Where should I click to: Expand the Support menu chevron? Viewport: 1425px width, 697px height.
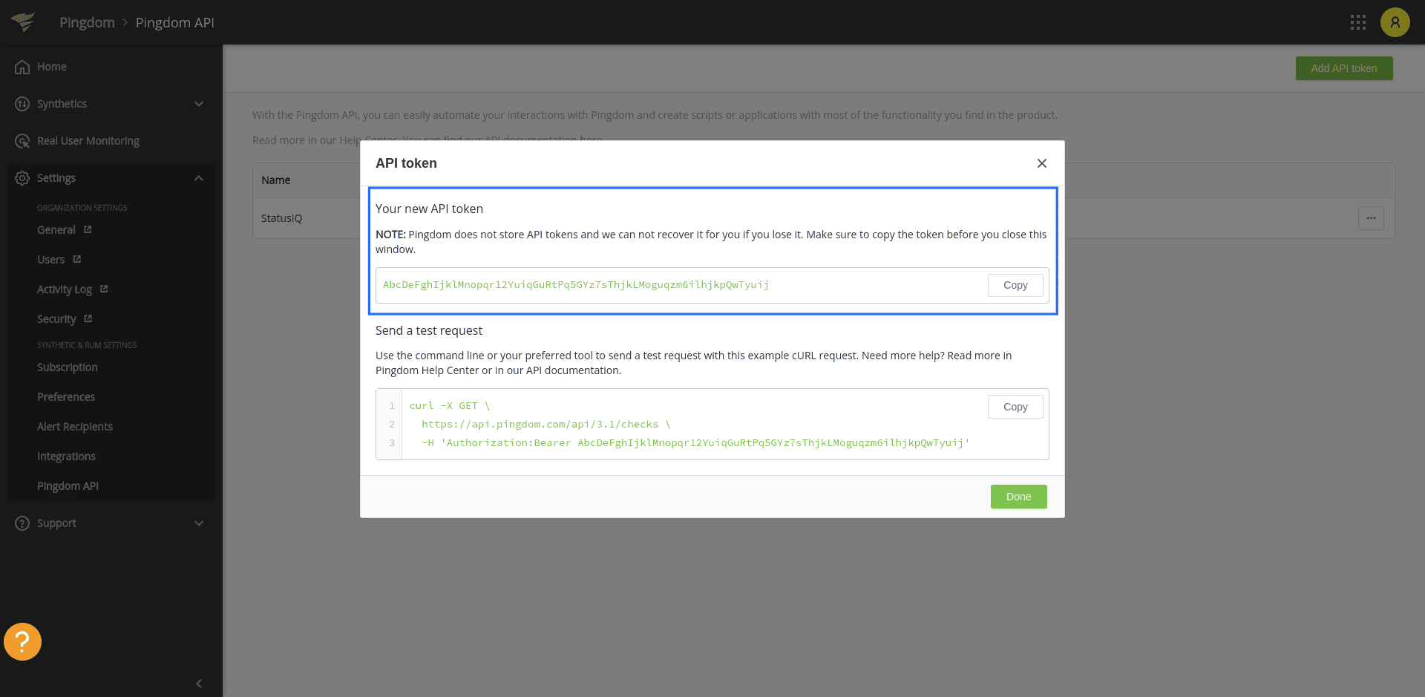[x=199, y=523]
